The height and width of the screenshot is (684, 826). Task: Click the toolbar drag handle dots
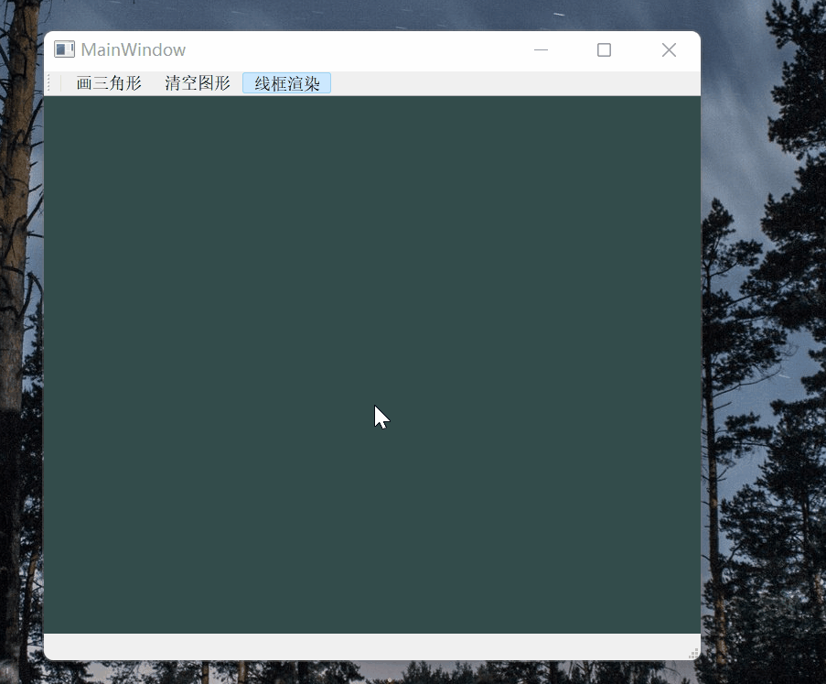click(49, 82)
